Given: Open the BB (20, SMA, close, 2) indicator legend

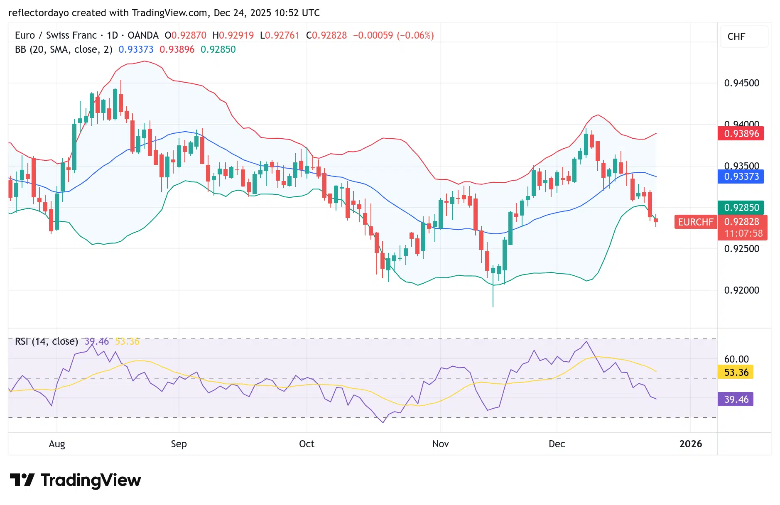Looking at the screenshot, I should click(x=64, y=49).
